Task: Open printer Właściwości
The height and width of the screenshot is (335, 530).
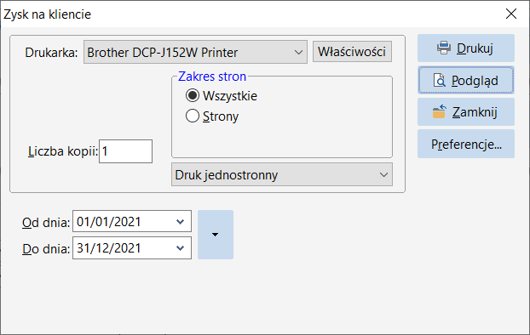Action: [x=352, y=52]
